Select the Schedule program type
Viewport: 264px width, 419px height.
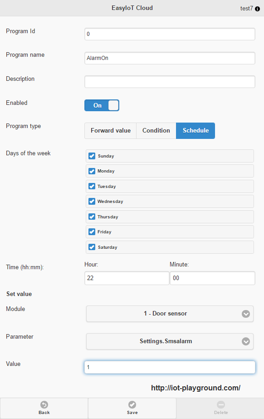[x=196, y=131]
